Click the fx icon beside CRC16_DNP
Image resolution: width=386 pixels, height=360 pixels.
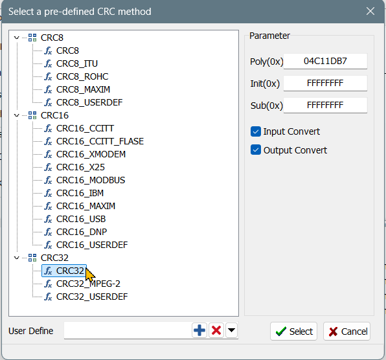(48, 232)
